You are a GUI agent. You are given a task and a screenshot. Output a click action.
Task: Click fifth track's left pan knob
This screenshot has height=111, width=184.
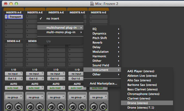pyautogui.click(x=94, y=106)
